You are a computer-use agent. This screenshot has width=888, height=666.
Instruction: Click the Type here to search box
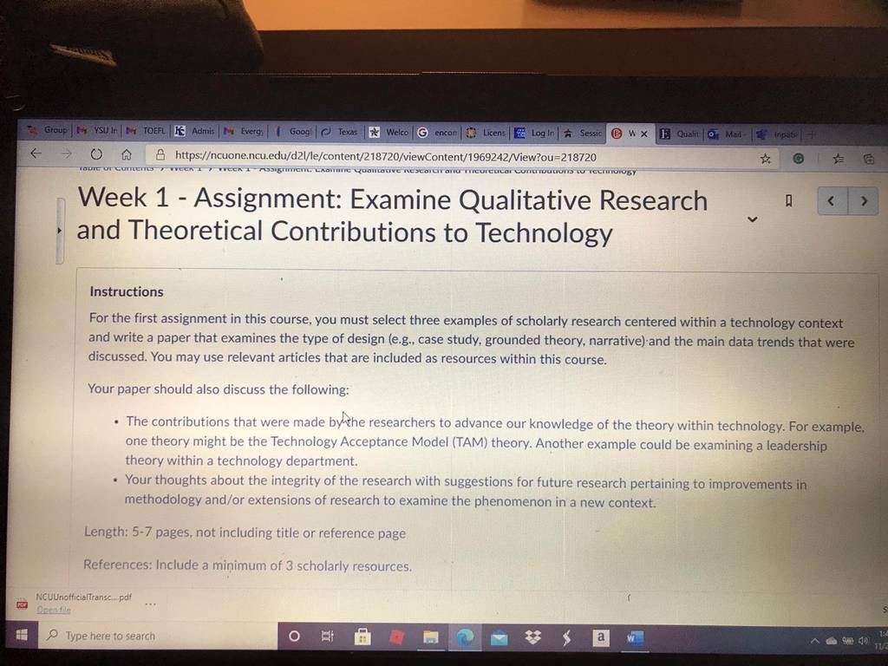[159, 636]
